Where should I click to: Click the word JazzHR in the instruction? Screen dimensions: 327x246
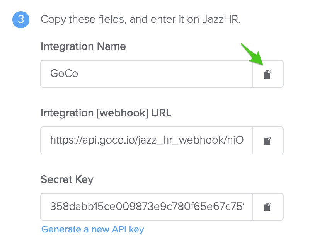click(221, 19)
